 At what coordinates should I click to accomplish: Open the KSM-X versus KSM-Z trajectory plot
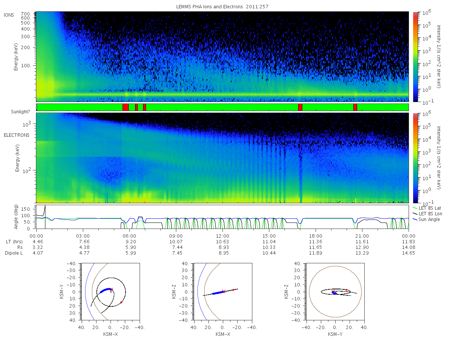pos(223,292)
